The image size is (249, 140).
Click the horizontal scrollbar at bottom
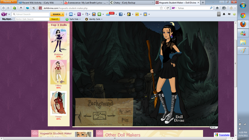pyautogui.click(x=115, y=138)
